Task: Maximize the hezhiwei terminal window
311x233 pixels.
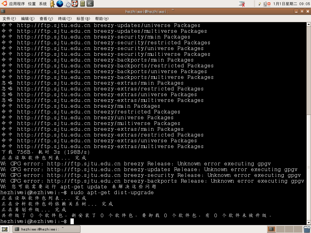Action: point(302,12)
